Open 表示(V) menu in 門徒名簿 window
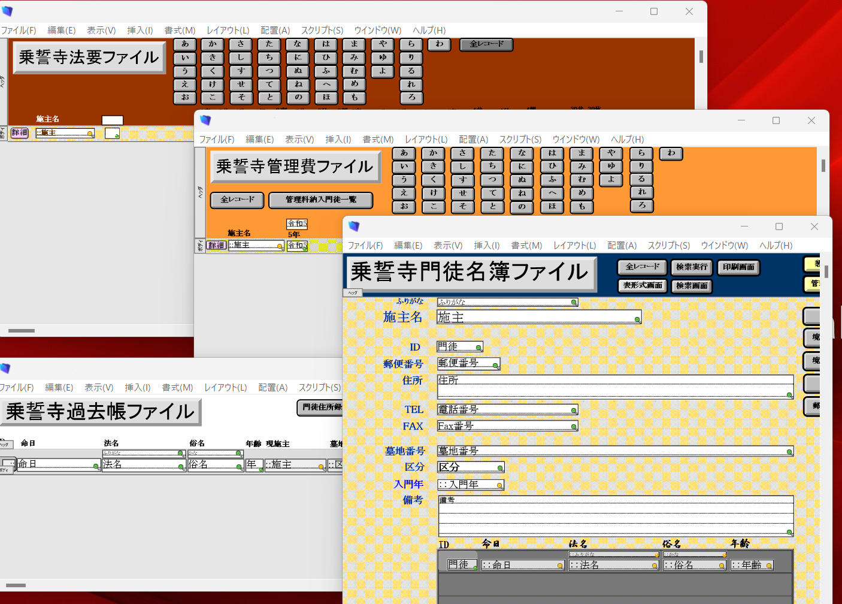 coord(448,245)
